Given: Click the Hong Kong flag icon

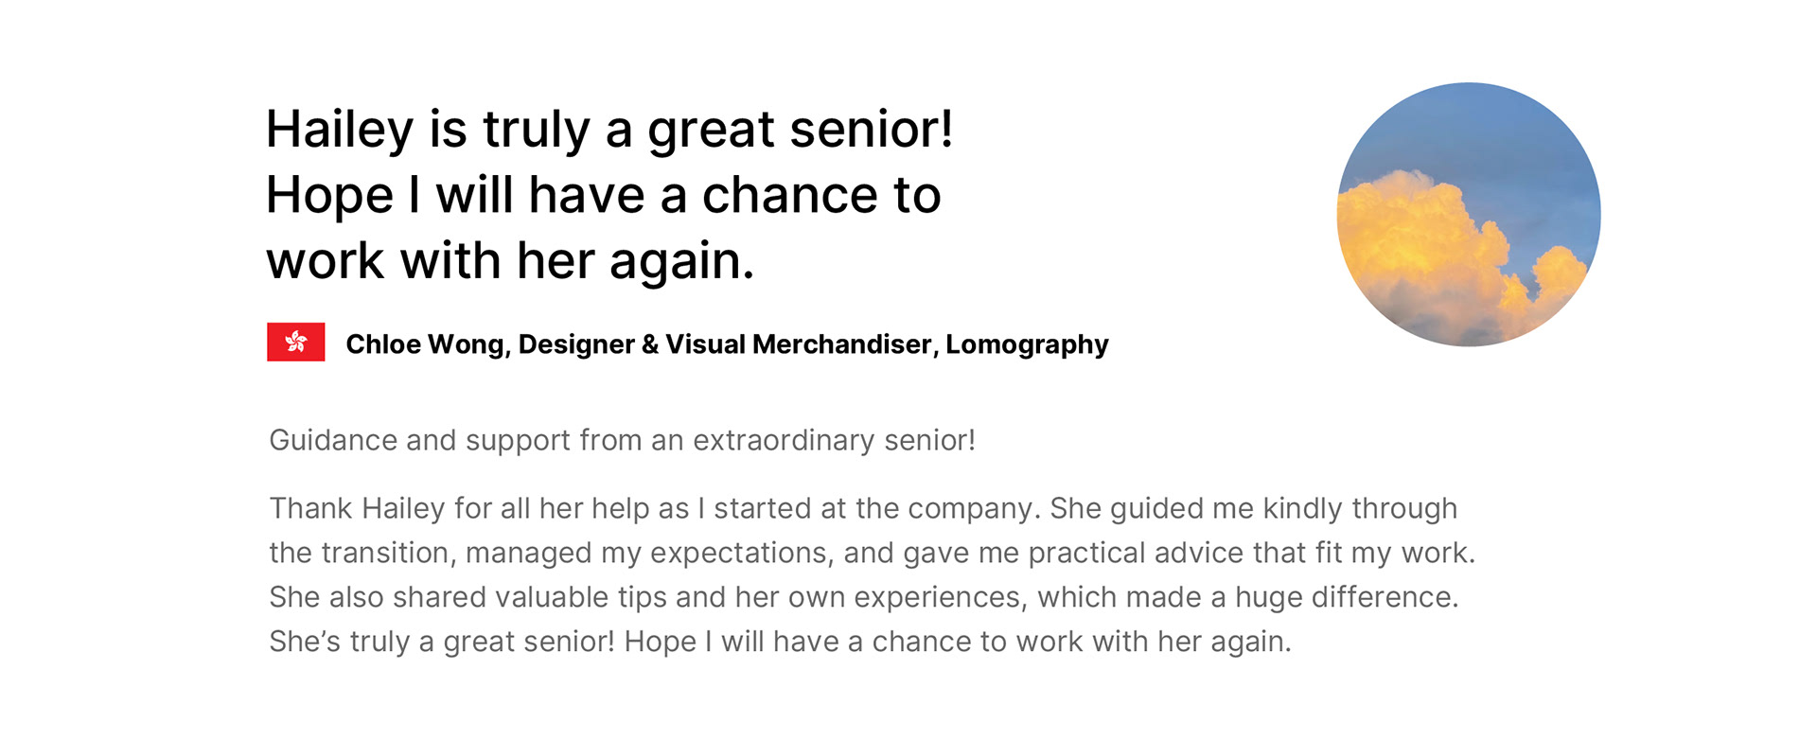Looking at the screenshot, I should [295, 343].
